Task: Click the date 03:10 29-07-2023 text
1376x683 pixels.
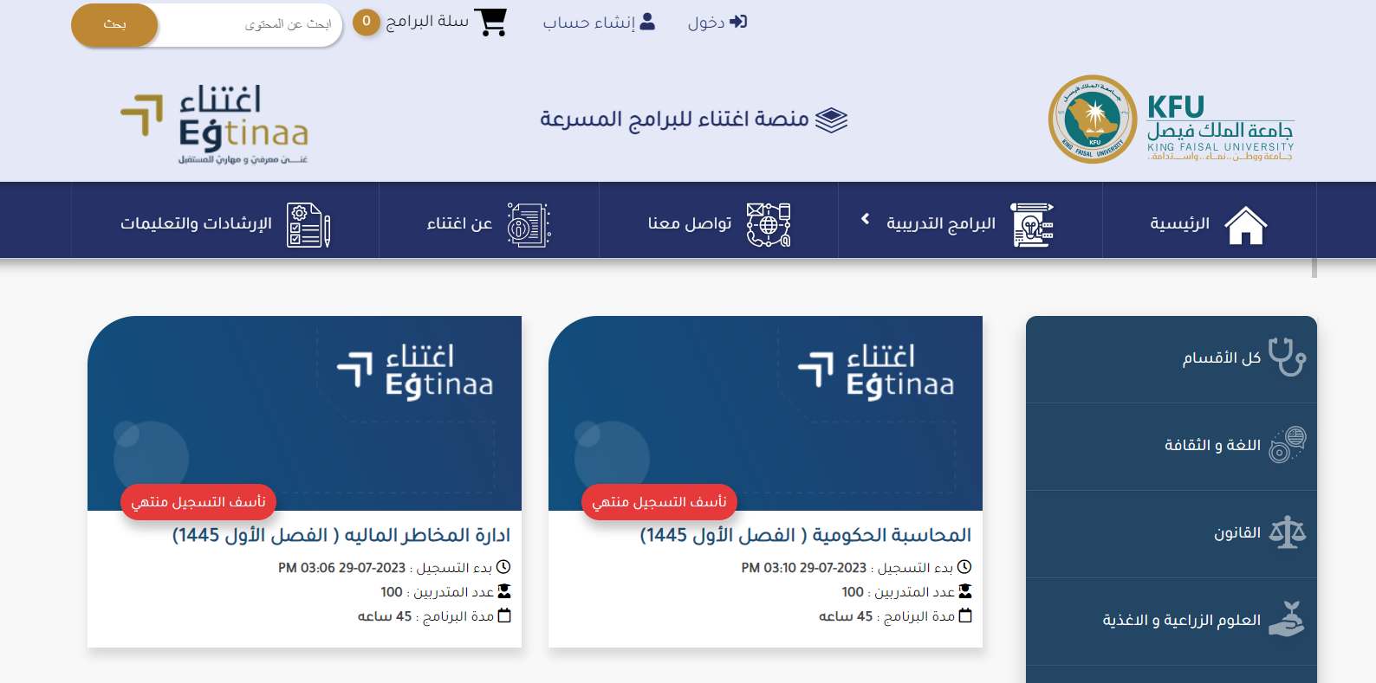Action: coord(804,568)
